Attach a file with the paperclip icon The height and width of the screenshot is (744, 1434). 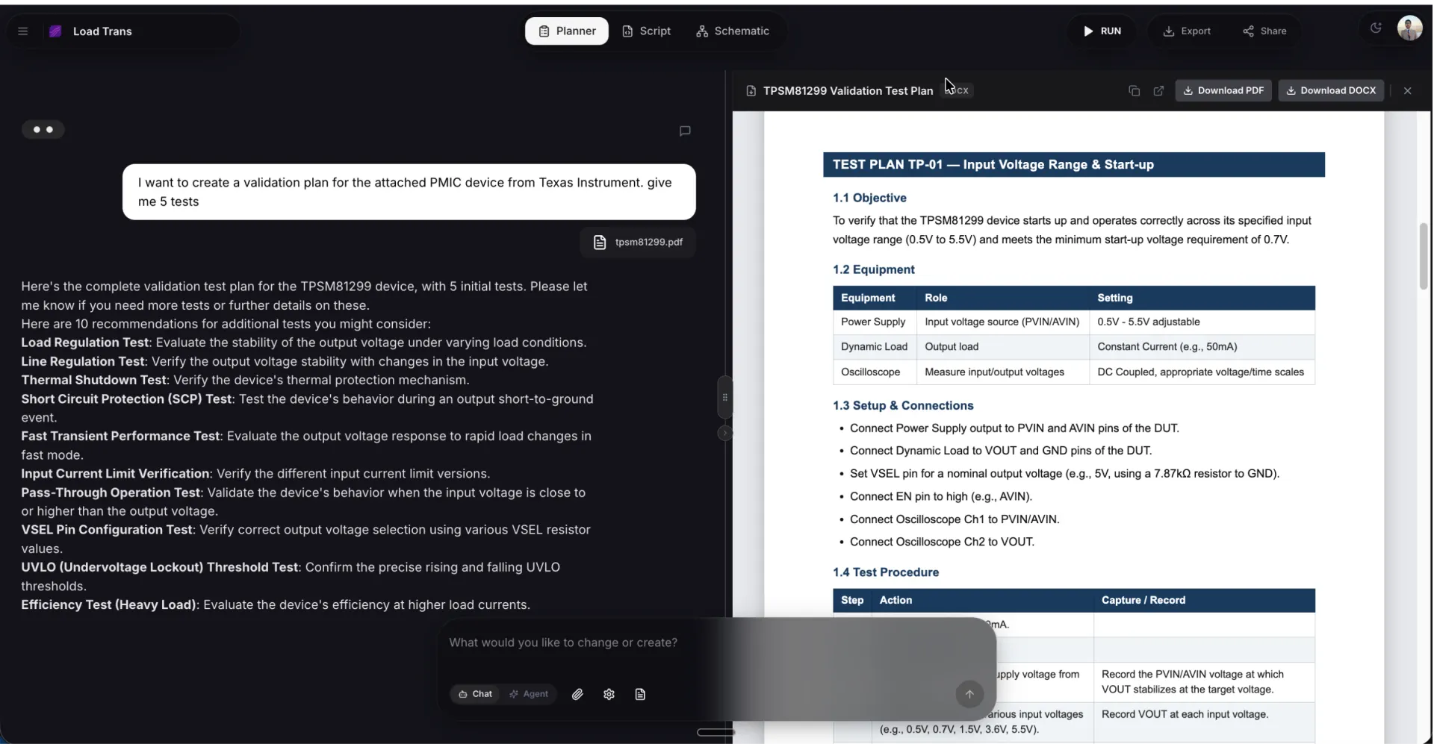point(577,694)
